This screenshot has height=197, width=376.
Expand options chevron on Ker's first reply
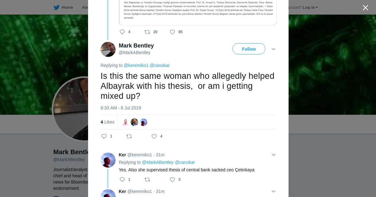click(274, 155)
